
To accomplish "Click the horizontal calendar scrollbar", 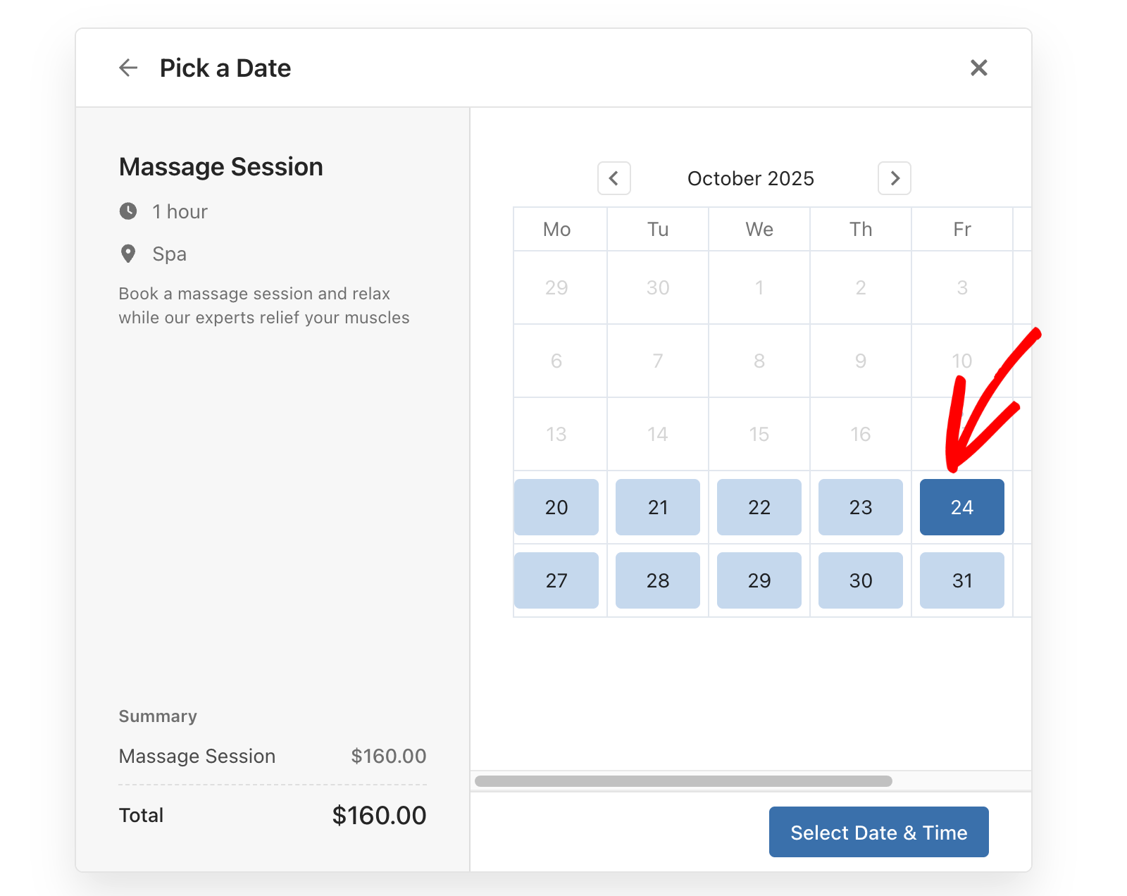I will [683, 781].
